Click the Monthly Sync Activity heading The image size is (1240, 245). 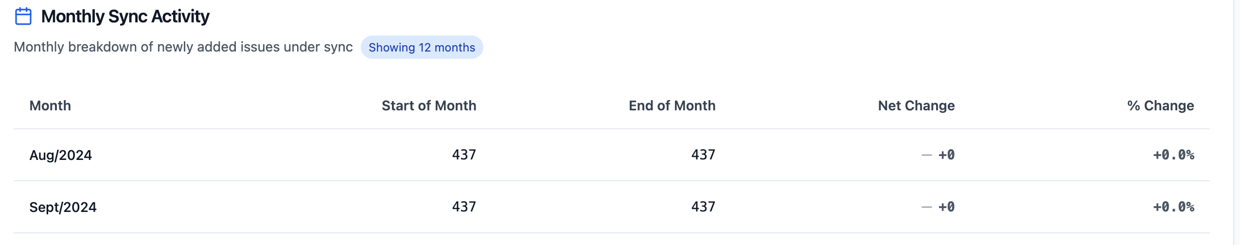[125, 17]
